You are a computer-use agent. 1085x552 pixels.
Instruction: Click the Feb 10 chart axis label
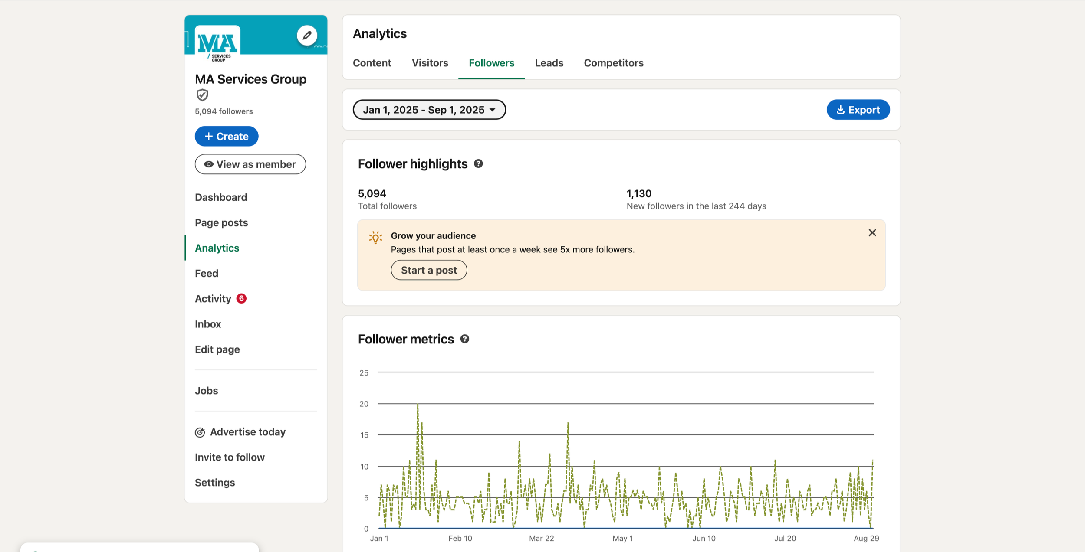click(460, 538)
